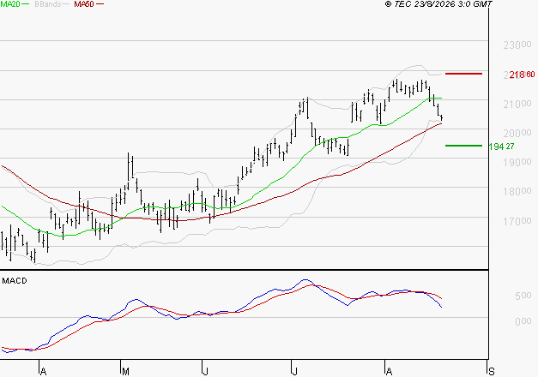Click the S month marker on time axis
Image resolution: width=538 pixels, height=377 pixels.
(492, 372)
